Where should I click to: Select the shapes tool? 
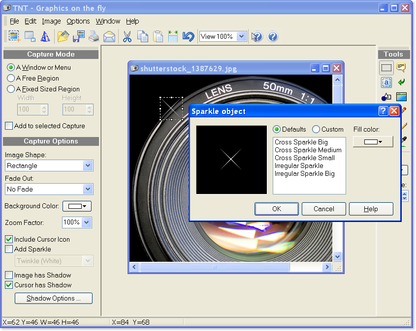tap(386, 97)
